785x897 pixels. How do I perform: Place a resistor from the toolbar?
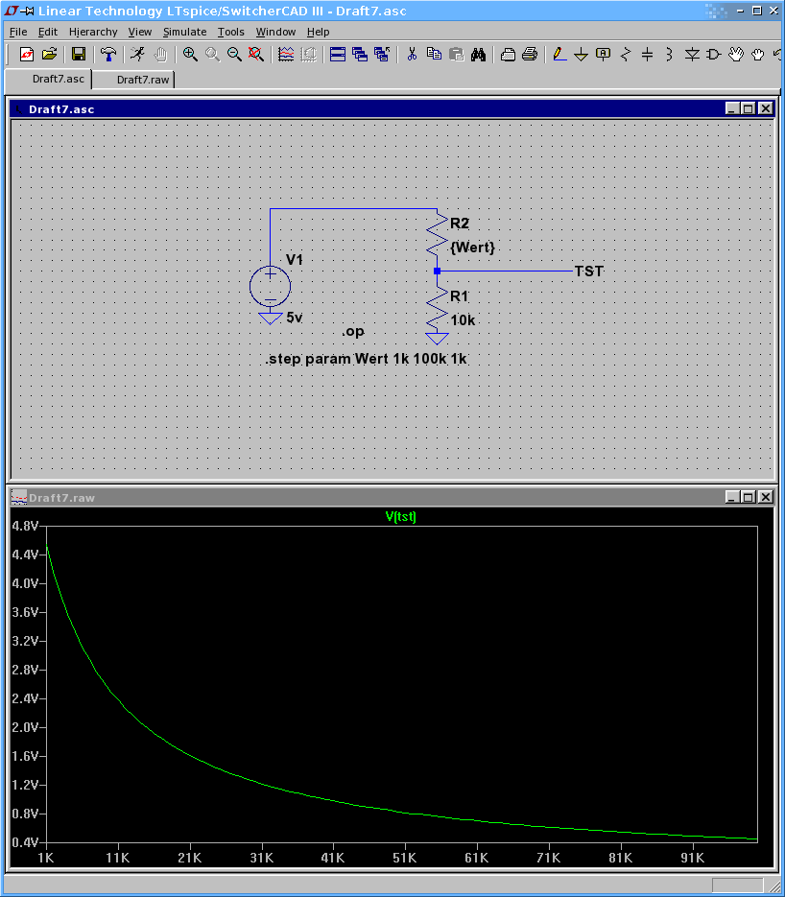click(626, 55)
